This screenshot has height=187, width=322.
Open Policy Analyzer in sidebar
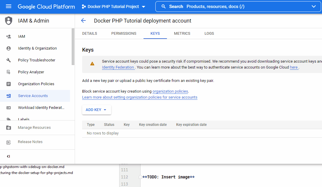[31, 72]
